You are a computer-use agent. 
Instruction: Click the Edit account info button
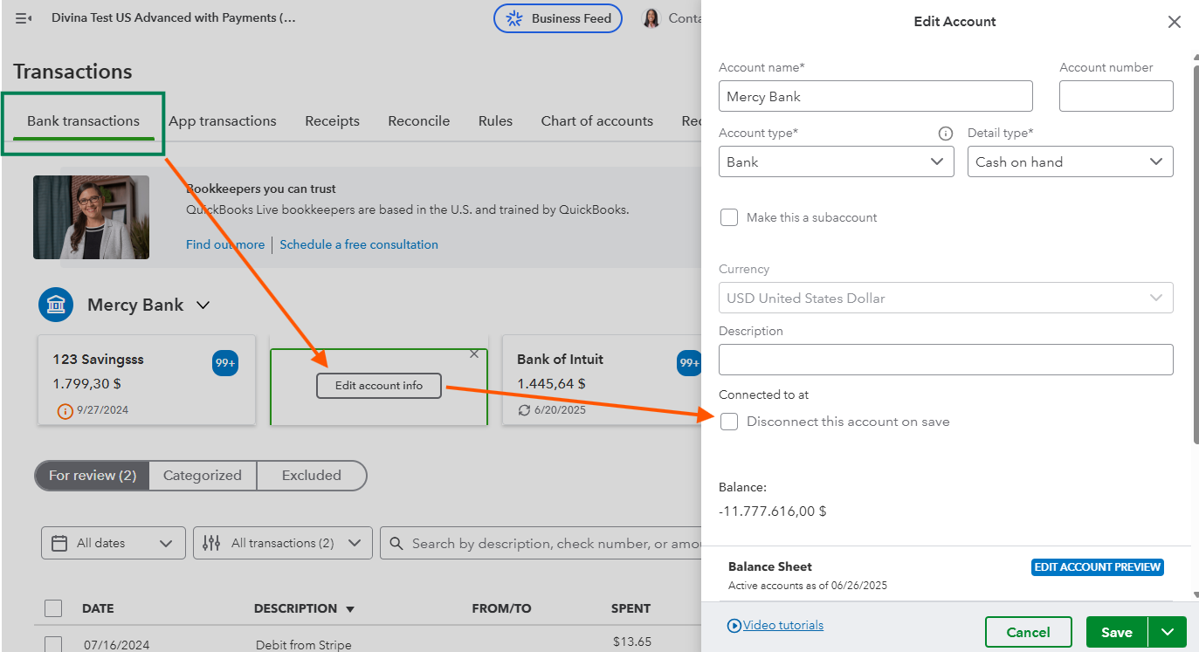(379, 386)
